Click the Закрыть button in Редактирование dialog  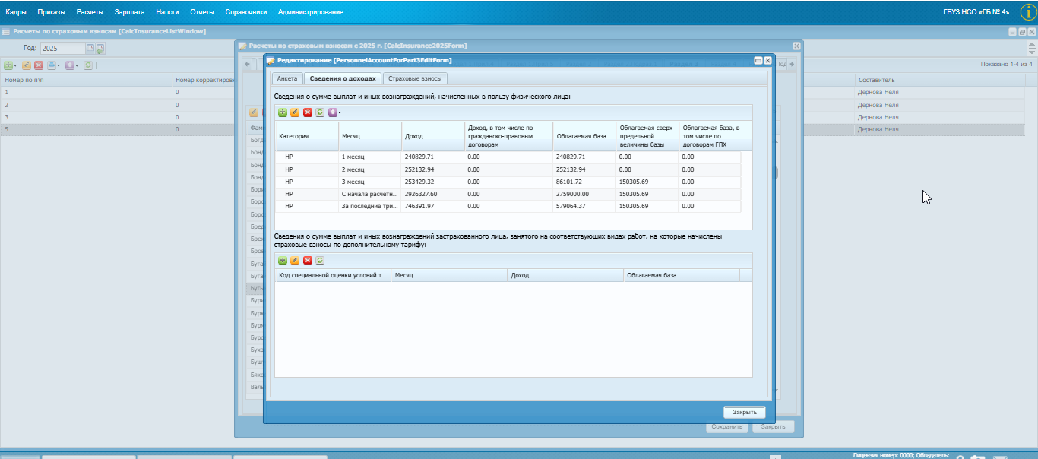744,412
